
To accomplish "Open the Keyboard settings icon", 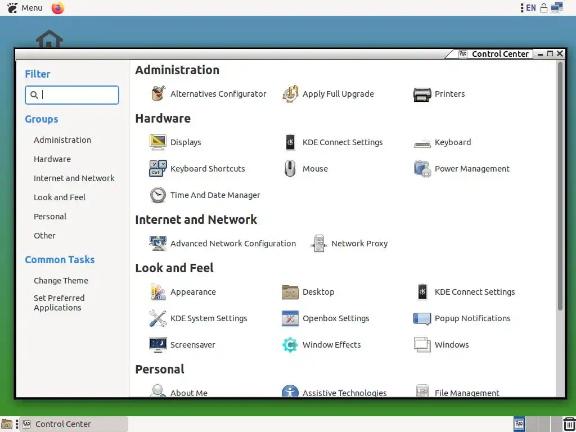I will tap(422, 142).
